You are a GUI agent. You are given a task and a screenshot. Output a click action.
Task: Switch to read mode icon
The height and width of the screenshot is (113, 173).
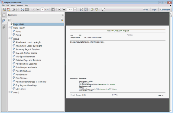coord(103,10)
